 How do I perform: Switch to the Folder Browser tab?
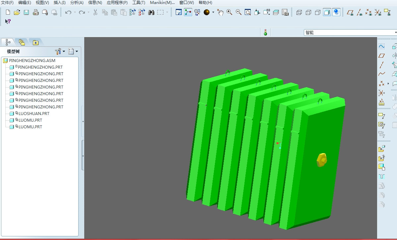[x=22, y=42]
